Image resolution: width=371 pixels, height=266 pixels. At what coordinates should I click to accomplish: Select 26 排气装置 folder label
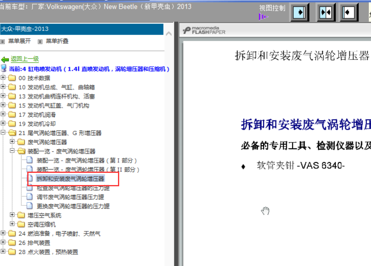[34, 243]
